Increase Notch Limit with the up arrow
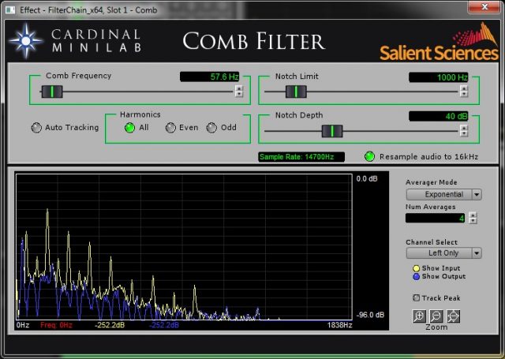The image size is (505, 359). coord(464,88)
